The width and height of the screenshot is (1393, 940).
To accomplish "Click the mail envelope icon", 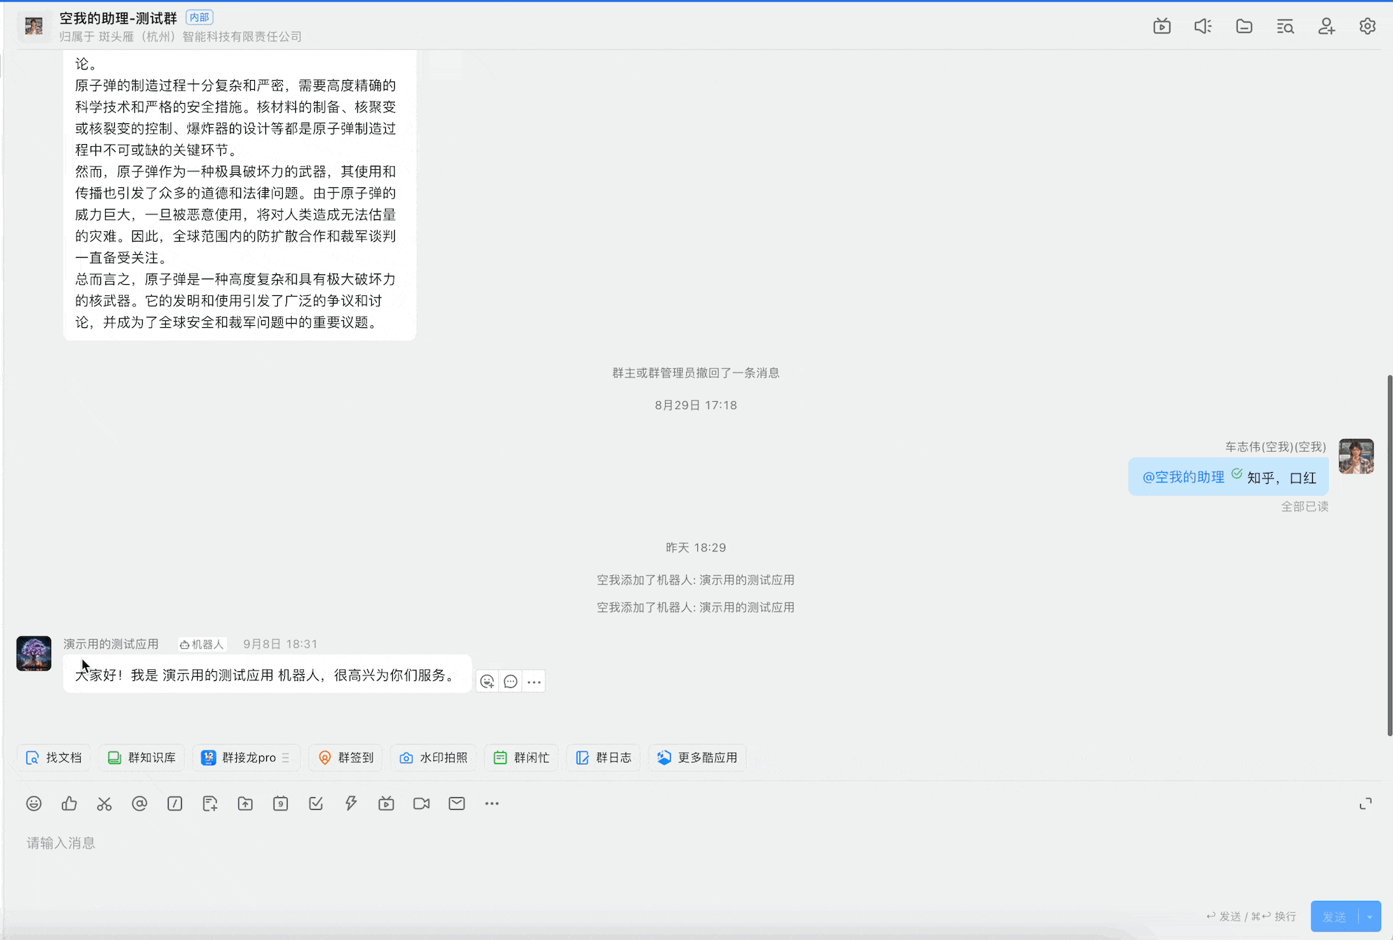I will click(x=457, y=804).
